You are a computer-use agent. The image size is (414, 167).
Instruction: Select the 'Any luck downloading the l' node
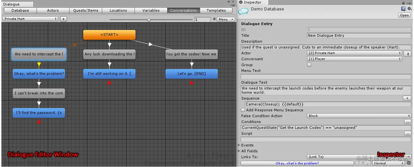pos(109,54)
